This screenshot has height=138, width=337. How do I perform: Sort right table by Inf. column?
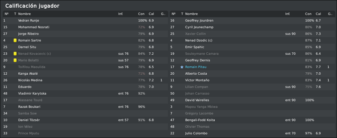(x=287, y=14)
